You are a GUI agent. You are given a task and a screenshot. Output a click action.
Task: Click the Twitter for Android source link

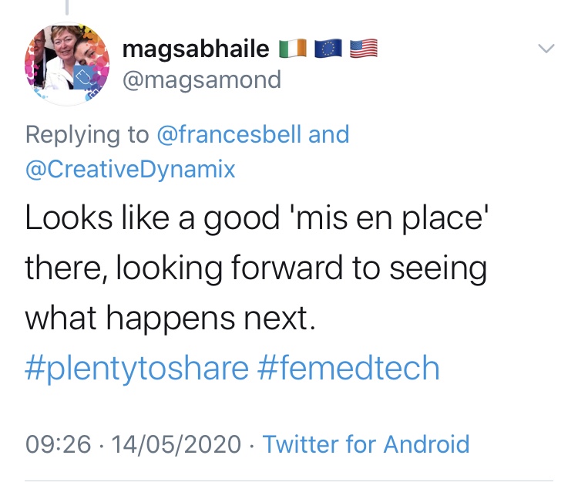(365, 443)
